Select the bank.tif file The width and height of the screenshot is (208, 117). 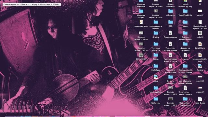coord(200,11)
